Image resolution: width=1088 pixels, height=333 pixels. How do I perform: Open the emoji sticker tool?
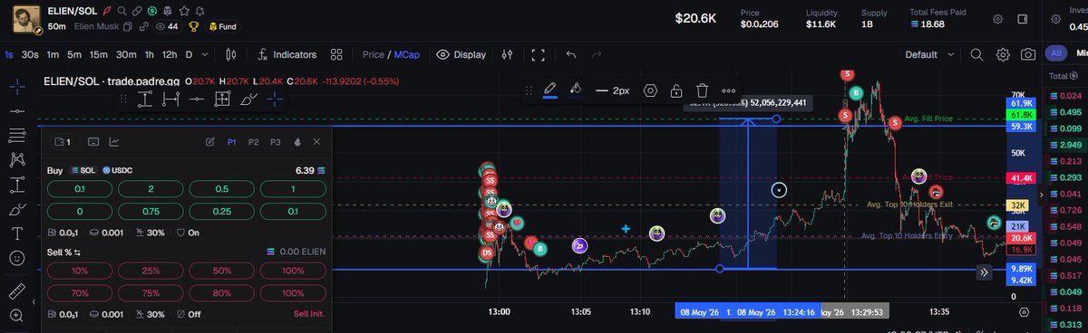pos(16,258)
